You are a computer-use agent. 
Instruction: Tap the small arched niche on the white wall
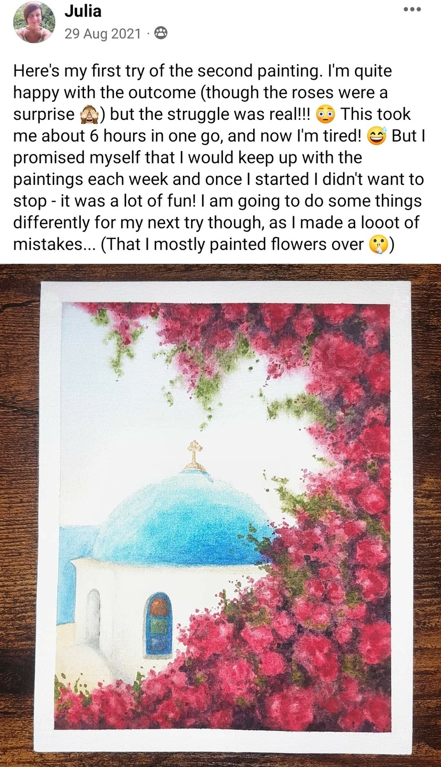point(94,618)
